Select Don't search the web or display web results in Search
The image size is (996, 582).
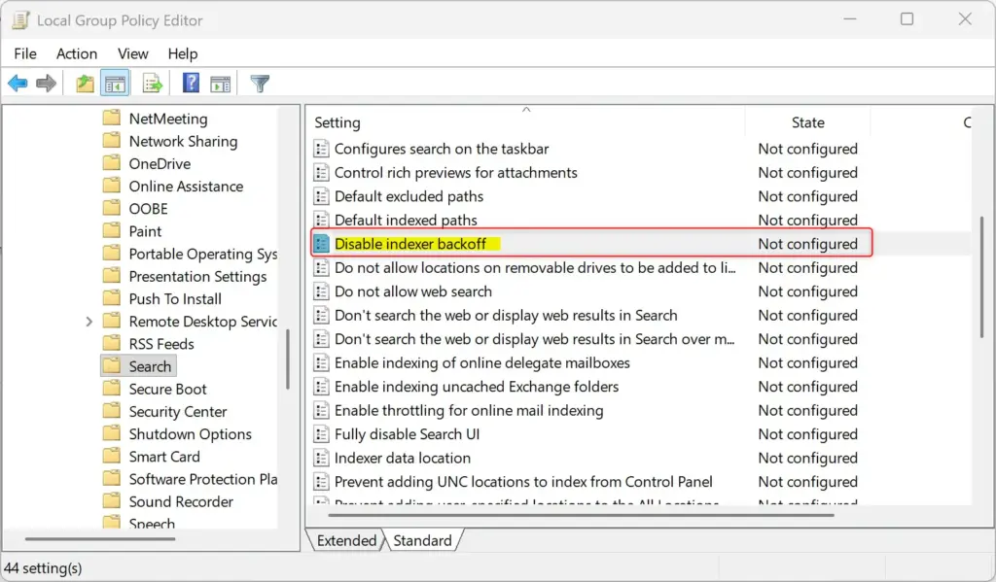click(506, 316)
